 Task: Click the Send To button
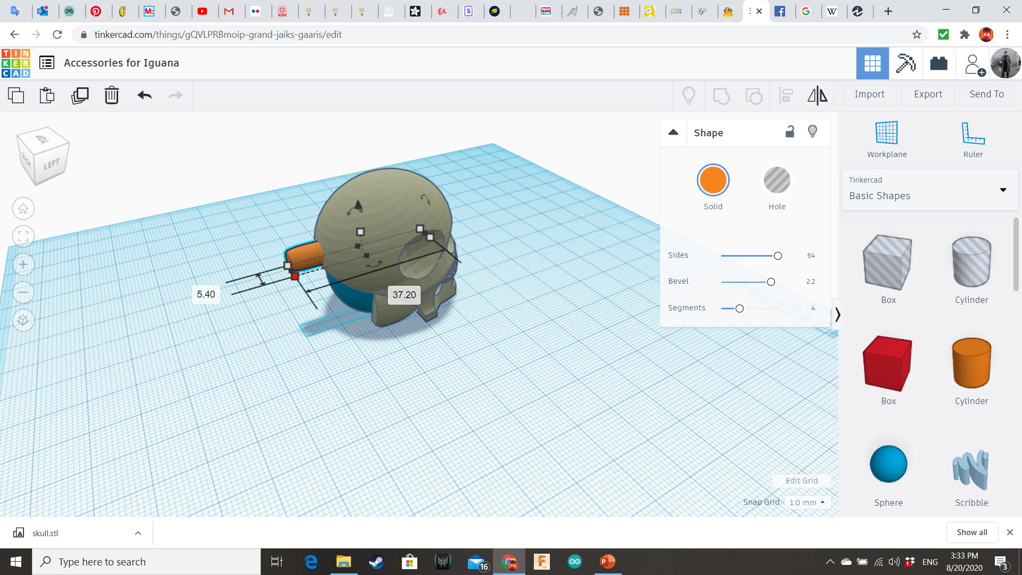pyautogui.click(x=987, y=94)
